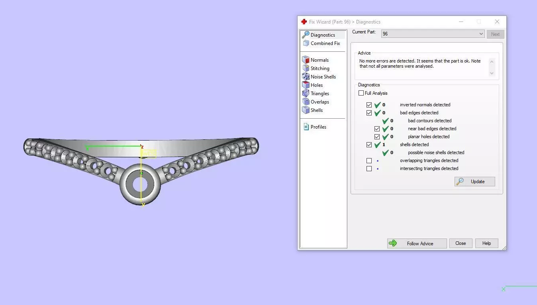Open the Diagnostics page label

click(323, 35)
